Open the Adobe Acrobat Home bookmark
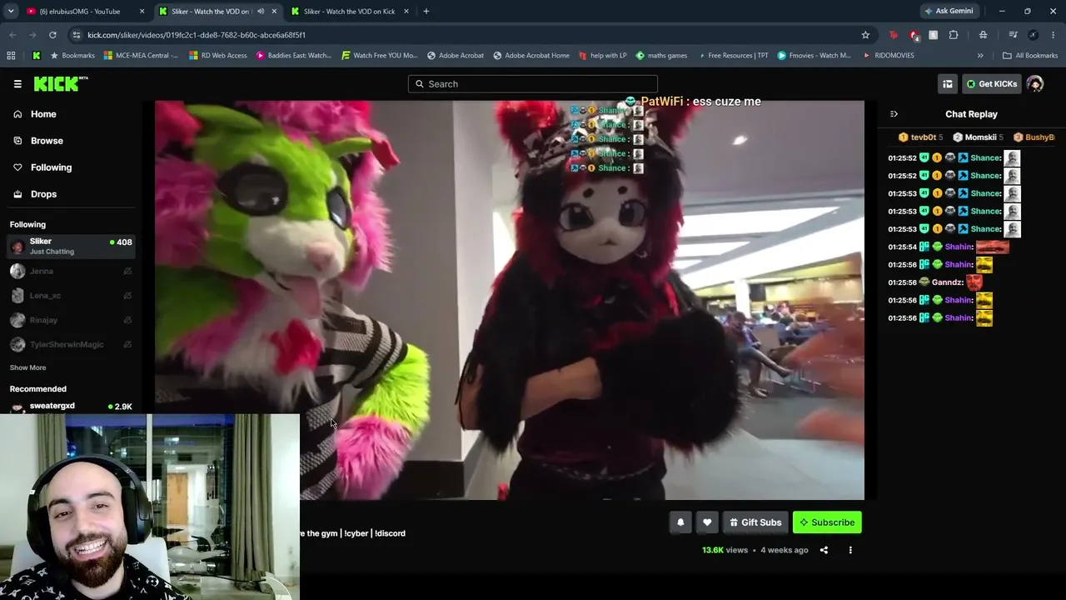 click(x=531, y=56)
